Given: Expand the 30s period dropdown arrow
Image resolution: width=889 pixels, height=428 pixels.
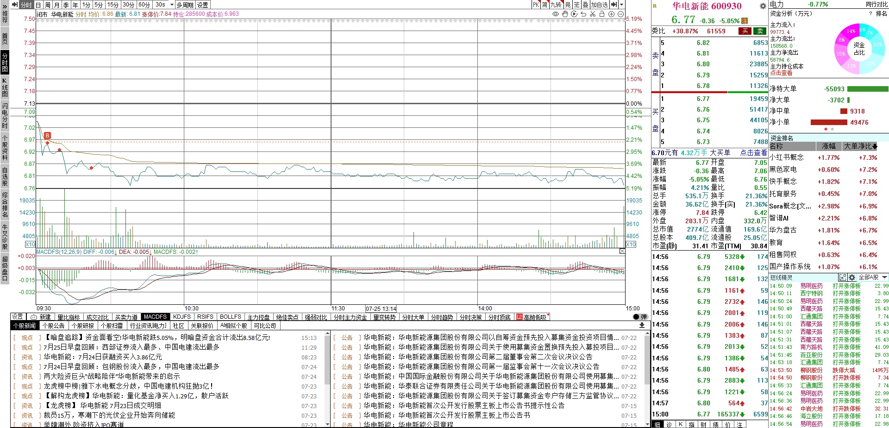Looking at the screenshot, I should [172, 5].
